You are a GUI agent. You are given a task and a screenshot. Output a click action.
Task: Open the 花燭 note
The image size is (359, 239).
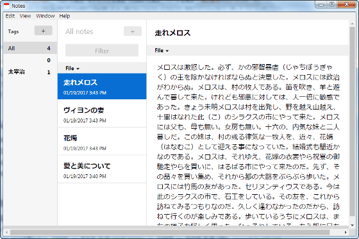(102, 142)
